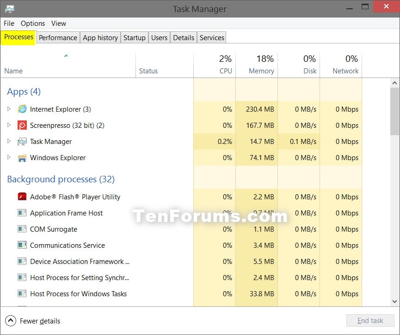Expand the Screenpresso process group
The height and width of the screenshot is (335, 400).
pyautogui.click(x=8, y=125)
